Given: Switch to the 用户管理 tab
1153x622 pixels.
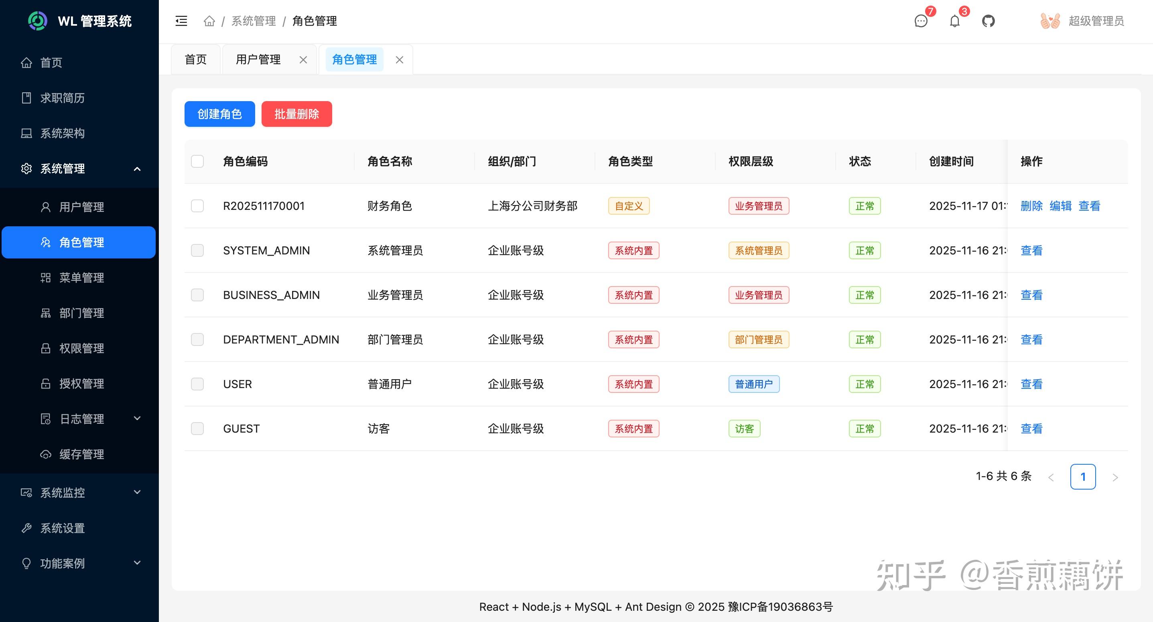Looking at the screenshot, I should [x=258, y=59].
